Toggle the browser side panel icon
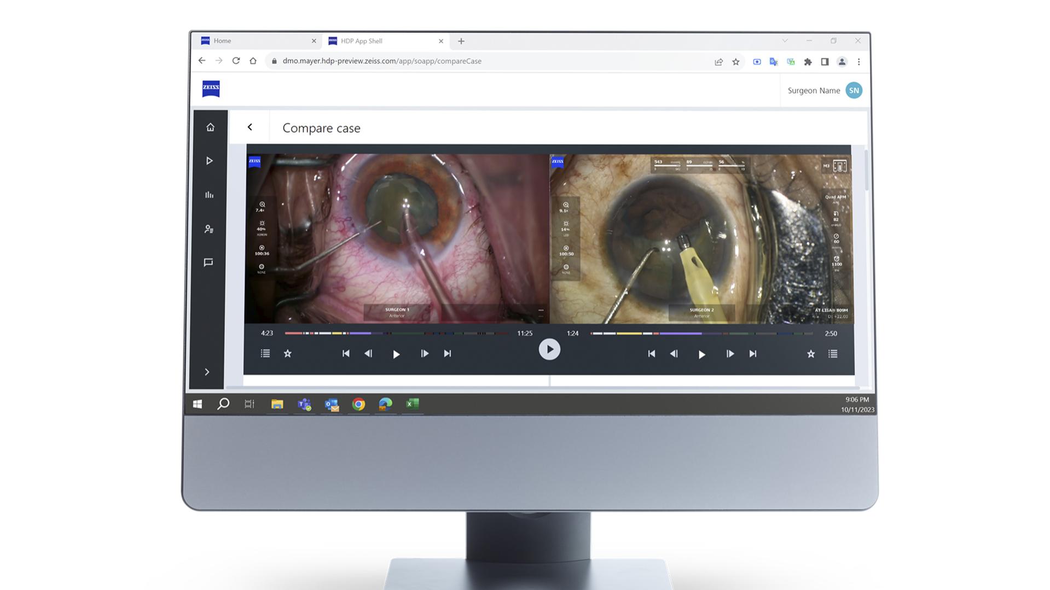The image size is (1050, 590). pos(825,62)
